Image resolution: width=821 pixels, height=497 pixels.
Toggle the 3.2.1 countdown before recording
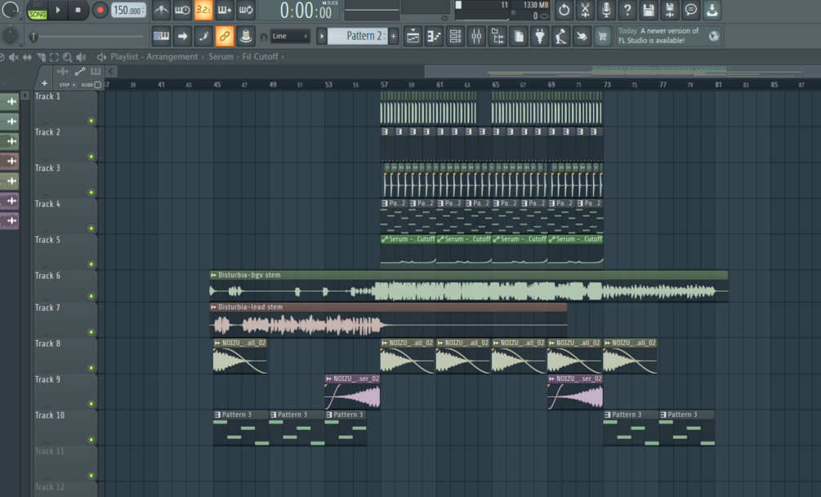pyautogui.click(x=203, y=10)
